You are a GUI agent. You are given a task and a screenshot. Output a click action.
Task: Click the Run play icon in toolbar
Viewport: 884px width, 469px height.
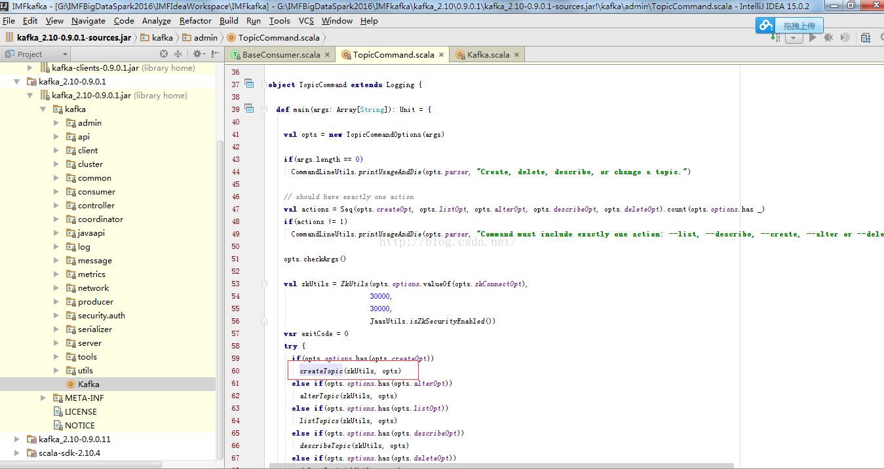click(813, 37)
